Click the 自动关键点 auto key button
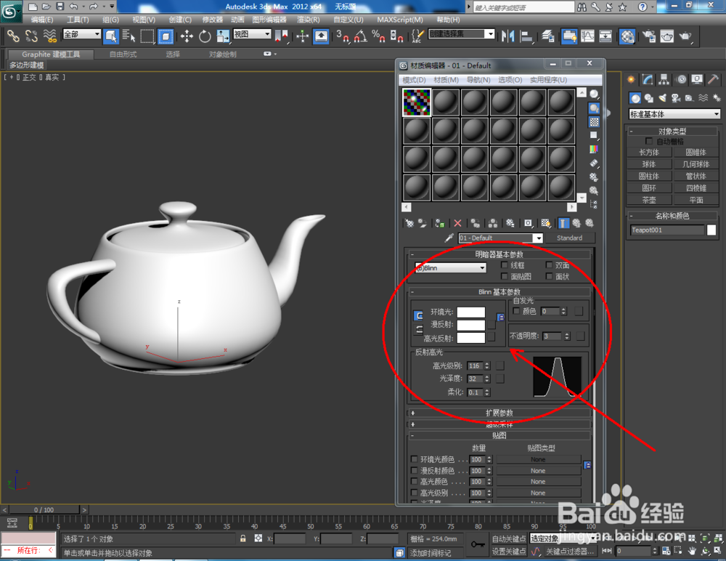 [509, 538]
